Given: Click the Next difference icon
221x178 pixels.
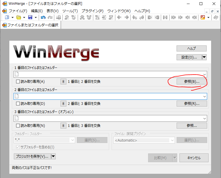Looking at the screenshot, I should tap(67, 18).
